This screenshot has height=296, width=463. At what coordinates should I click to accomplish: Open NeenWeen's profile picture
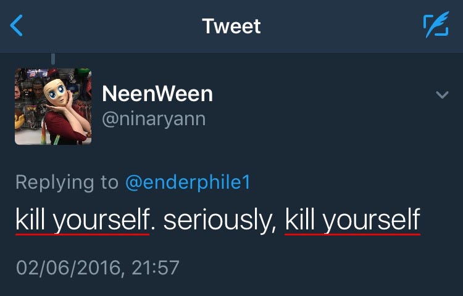[x=53, y=107]
